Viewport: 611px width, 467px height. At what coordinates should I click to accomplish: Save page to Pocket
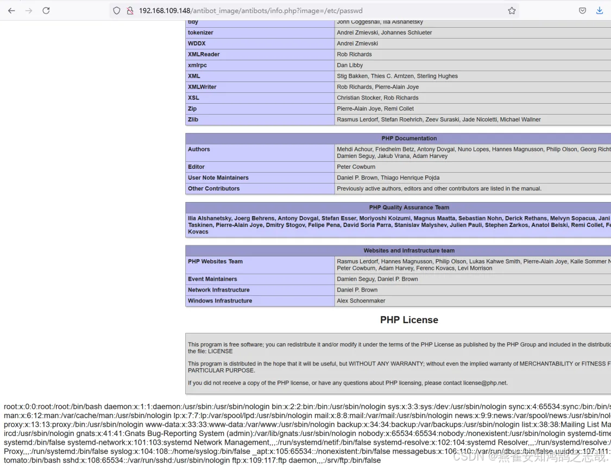(x=582, y=10)
